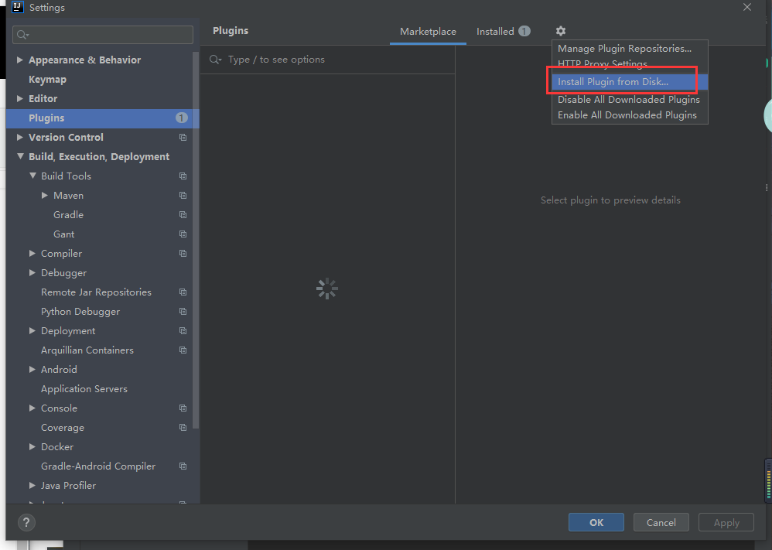772x550 pixels.
Task: Expand the Debugger node arrow
Action: click(x=32, y=273)
